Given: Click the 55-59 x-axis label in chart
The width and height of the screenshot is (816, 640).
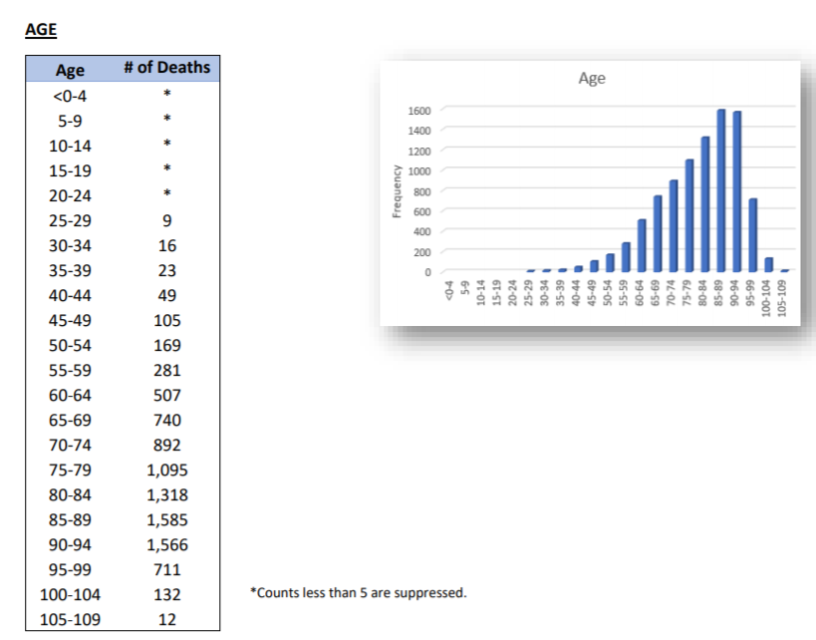Looking at the screenshot, I should click(x=624, y=292).
